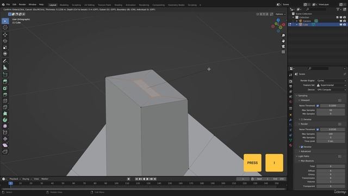Select the Cursor tool in left toolbar
The width and height of the screenshot is (348, 196).
[x=5, y=27]
